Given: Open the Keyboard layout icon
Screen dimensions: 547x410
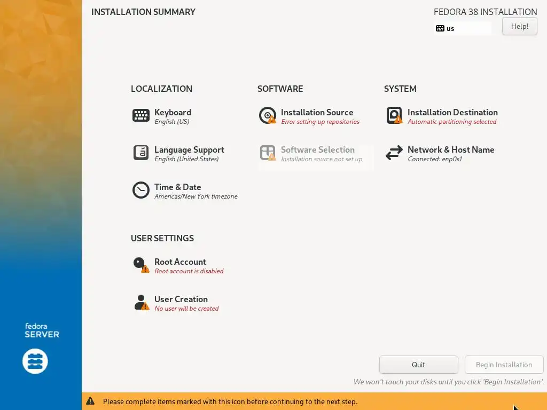Looking at the screenshot, I should (141, 115).
